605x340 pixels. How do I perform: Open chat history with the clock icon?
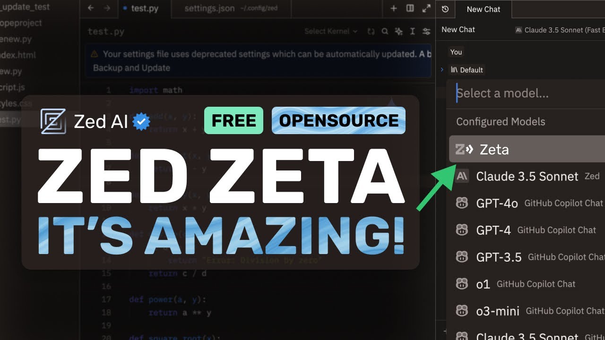tap(445, 9)
